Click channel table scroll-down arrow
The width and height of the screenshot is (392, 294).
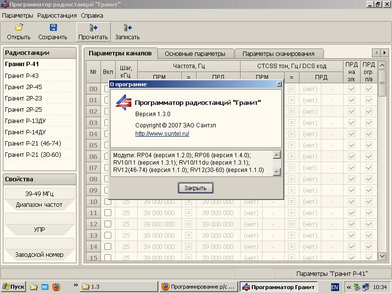382,256
